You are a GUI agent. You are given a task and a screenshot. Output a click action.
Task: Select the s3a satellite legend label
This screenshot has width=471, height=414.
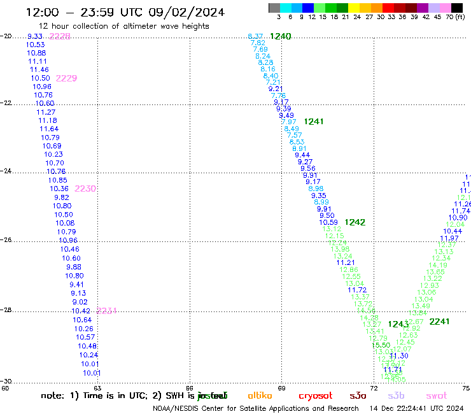(x=358, y=396)
